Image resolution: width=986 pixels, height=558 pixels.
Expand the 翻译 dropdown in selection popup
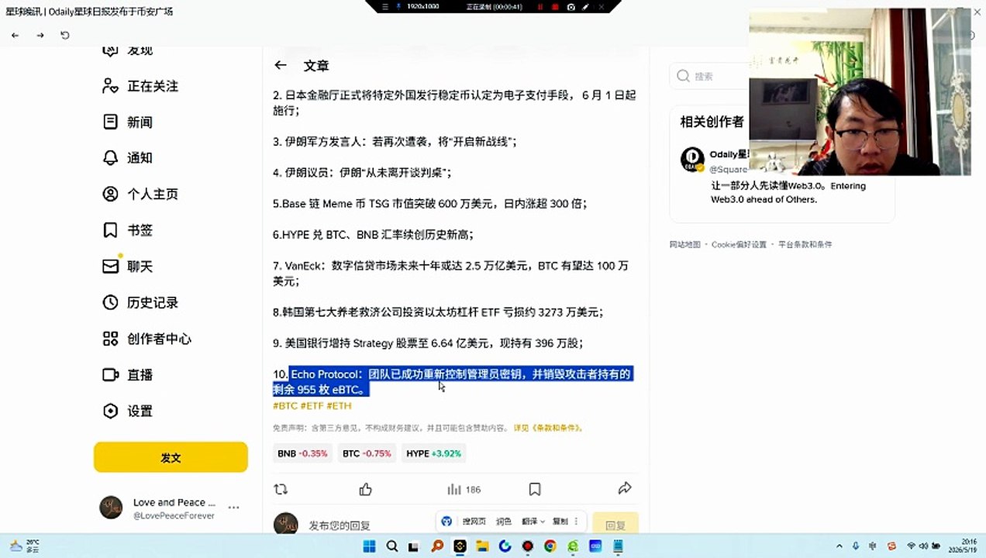point(533,522)
